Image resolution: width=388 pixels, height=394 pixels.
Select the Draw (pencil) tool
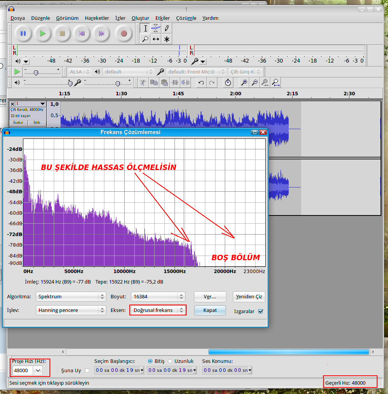point(167,28)
